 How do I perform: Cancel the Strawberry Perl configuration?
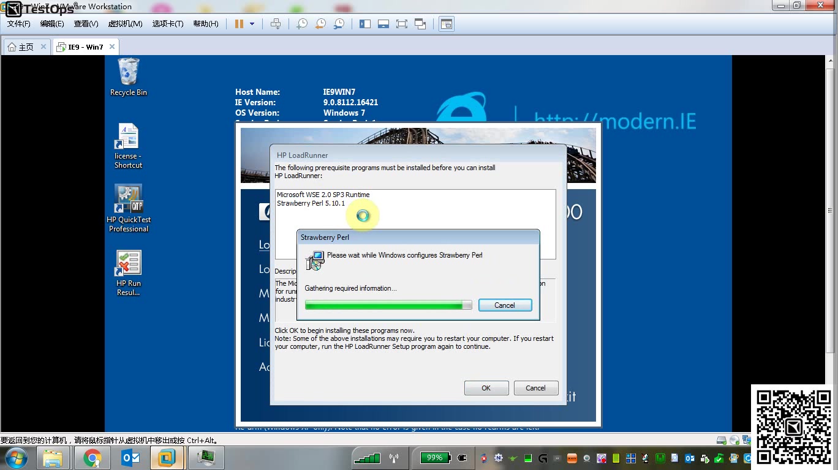[x=505, y=305]
